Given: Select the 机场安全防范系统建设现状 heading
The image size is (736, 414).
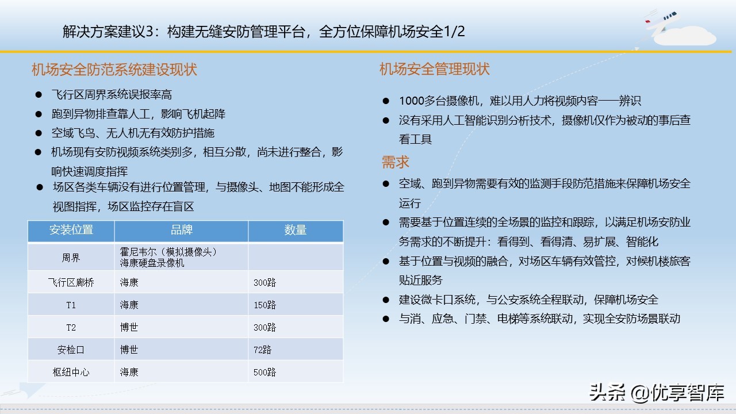Looking at the screenshot, I should click(114, 69).
